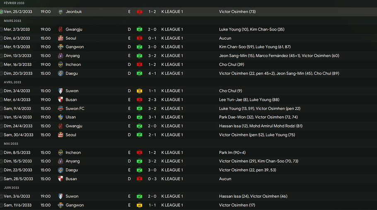Click K LEAGUE 1 in the Jeonbuk row
Image resolution: width=377 pixels, height=210 pixels.
tap(172, 12)
